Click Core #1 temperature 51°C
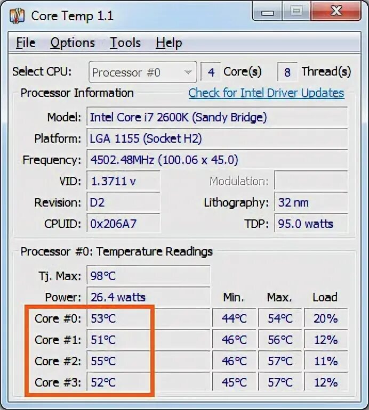 (x=148, y=340)
